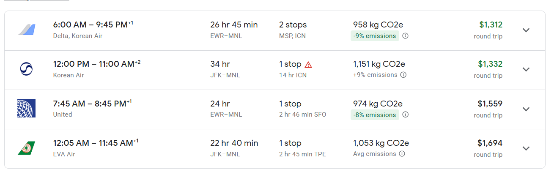Open info icon next to Avg emissions
This screenshot has height=172, width=554.
coord(402,154)
